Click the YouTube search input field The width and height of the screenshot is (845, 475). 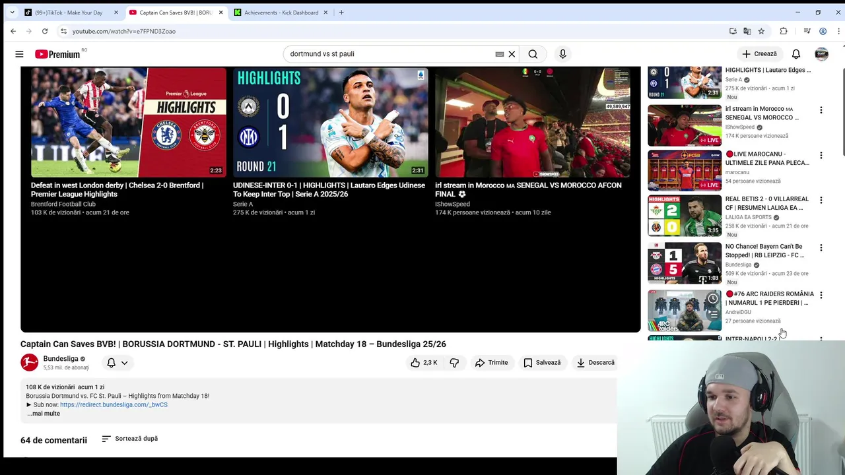click(391, 54)
